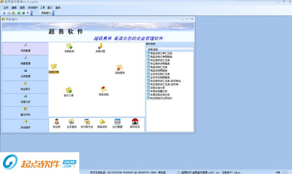Expand the 导航窗口 toolbar overflow arrow
Viewport: 292px width, 174px height.
coord(53,13)
